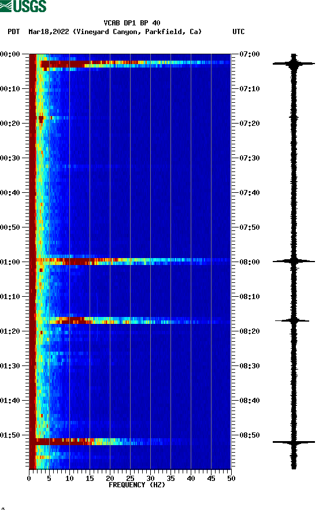
Task: Click the seismogram spike near 08:52 UTC
Action: point(294,442)
